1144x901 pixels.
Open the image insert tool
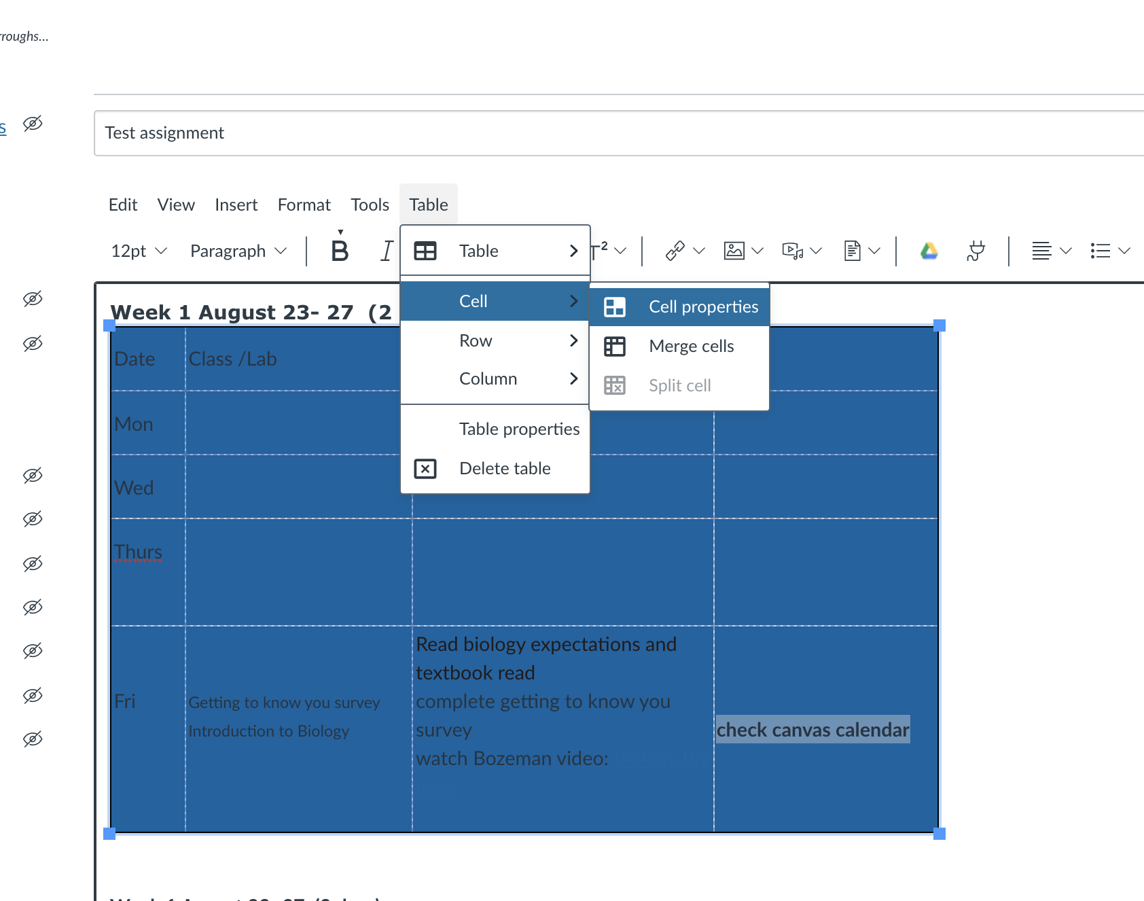click(734, 251)
